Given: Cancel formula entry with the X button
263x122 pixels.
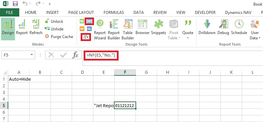Looking at the screenshot, I should pyautogui.click(x=51, y=55).
